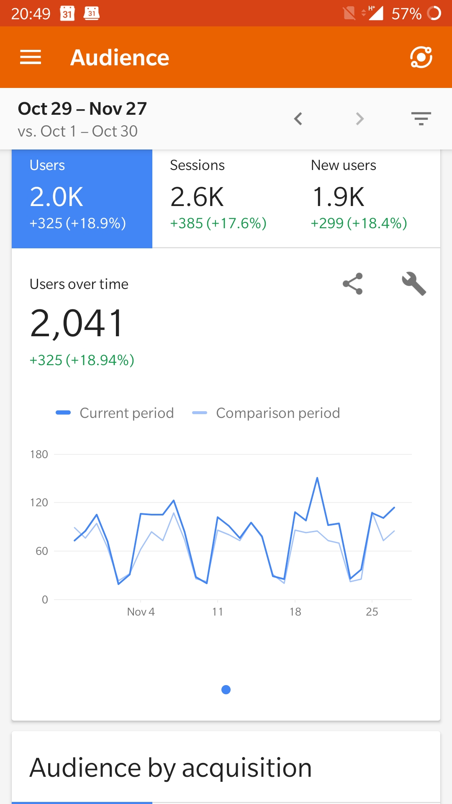Viewport: 452px width, 804px height.
Task: Toggle Comparison period legend series
Action: 267,413
